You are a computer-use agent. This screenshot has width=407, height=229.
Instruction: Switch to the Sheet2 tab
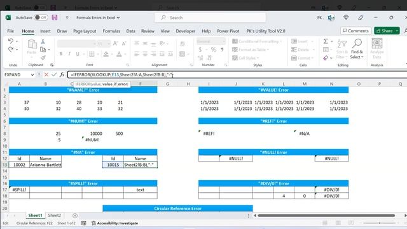55,216
